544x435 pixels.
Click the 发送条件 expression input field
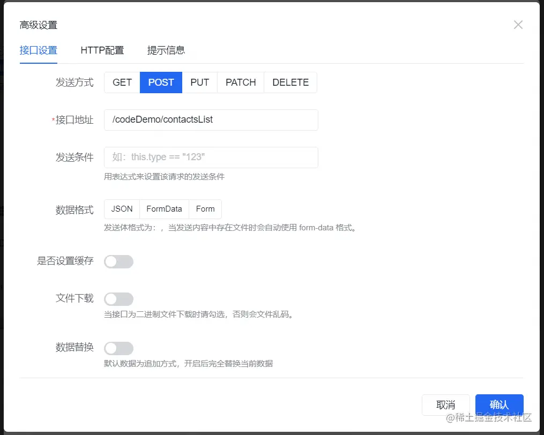[211, 157]
